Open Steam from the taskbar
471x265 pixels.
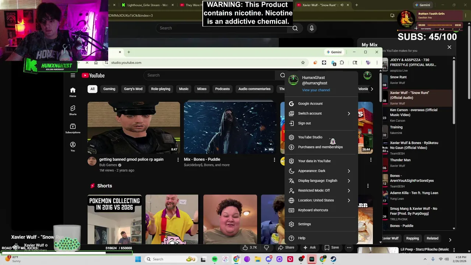point(333,259)
